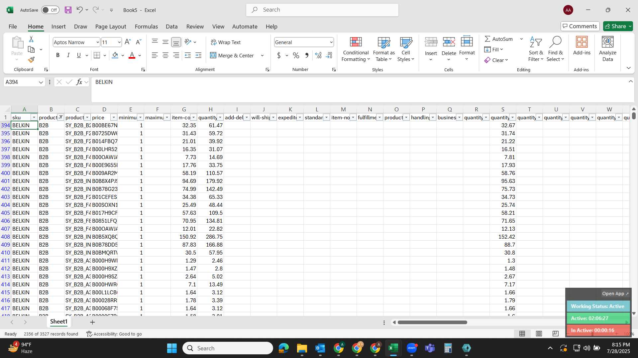Click the Sheet1 tab
The height and width of the screenshot is (358, 638).
click(59, 322)
